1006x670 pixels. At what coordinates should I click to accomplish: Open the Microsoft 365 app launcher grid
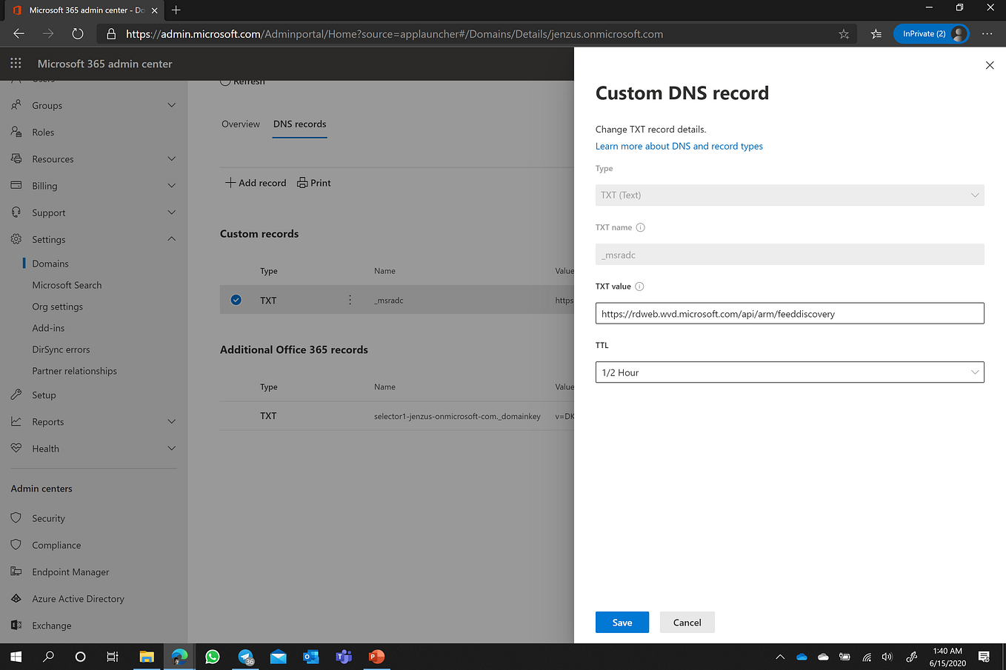16,63
